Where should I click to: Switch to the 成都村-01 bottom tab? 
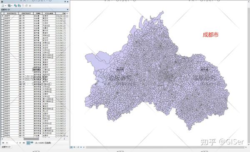click(x=6, y=147)
